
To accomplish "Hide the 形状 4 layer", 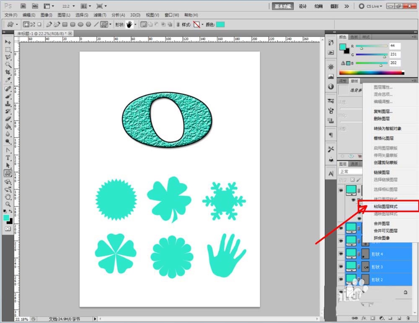I will coord(341,254).
